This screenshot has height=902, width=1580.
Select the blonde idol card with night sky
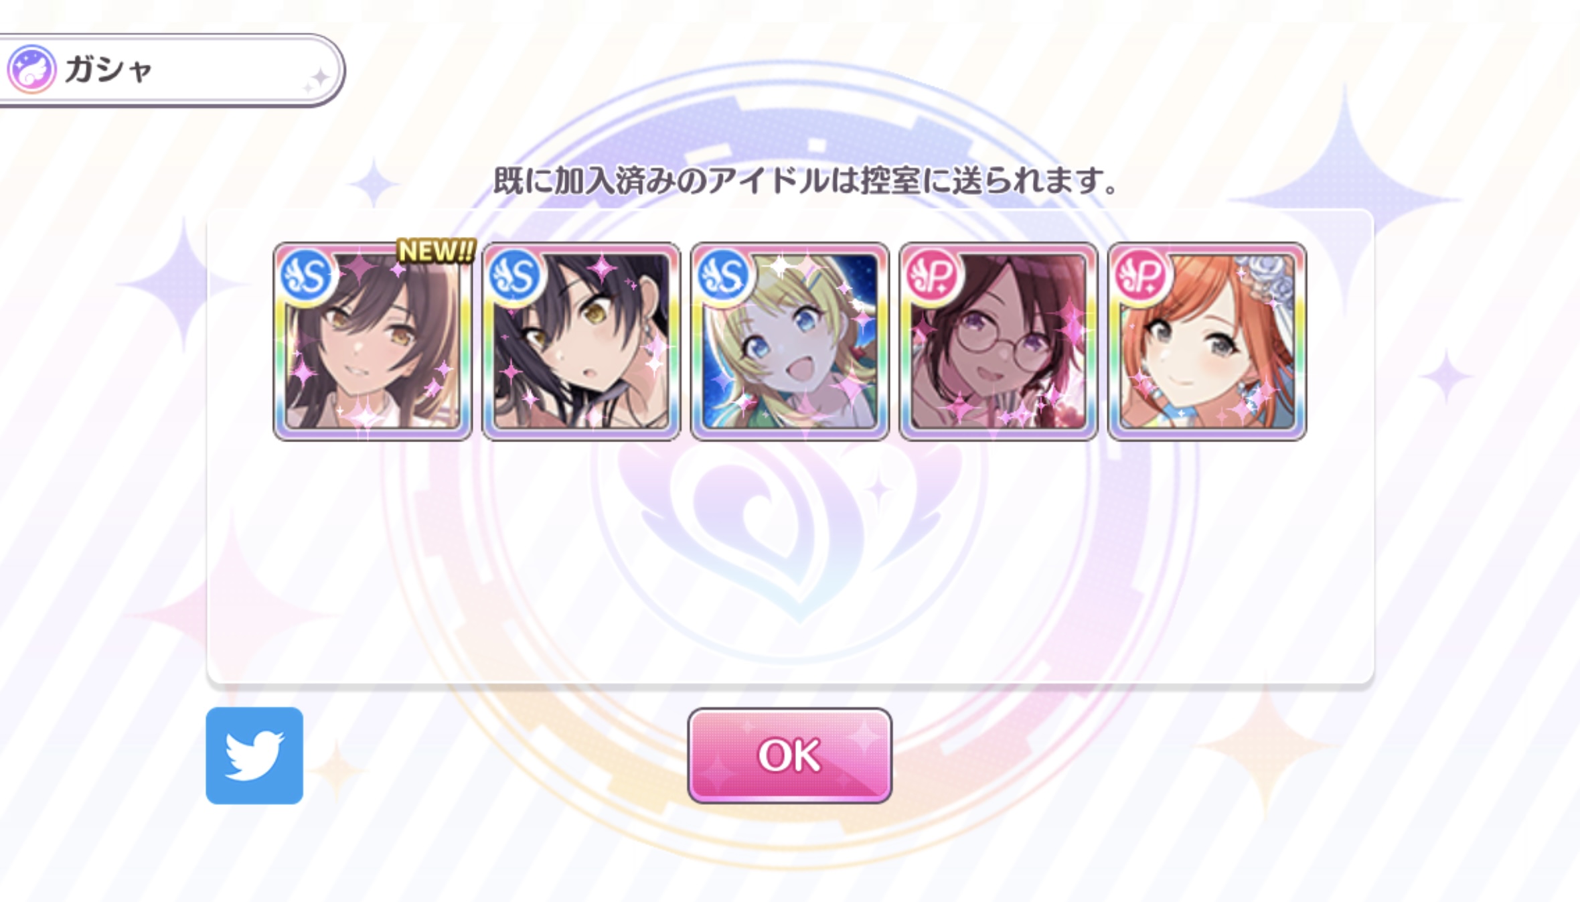[x=790, y=342]
